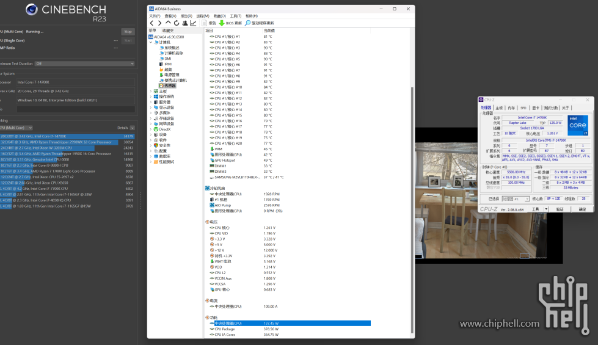Open 处理器 #1 selector dropdown in CPU-Z
Screen dimensions: 598x345
click(516, 199)
